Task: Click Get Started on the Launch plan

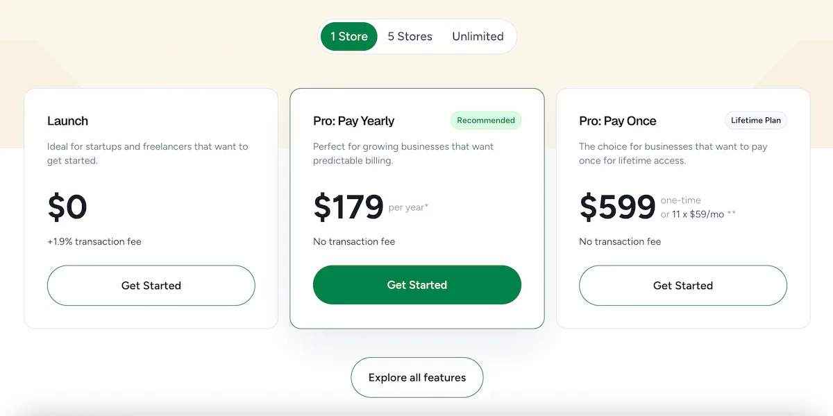Action: pyautogui.click(x=151, y=286)
